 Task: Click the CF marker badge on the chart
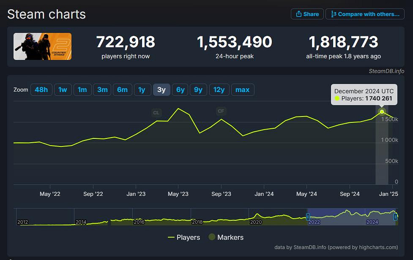[x=221, y=111]
